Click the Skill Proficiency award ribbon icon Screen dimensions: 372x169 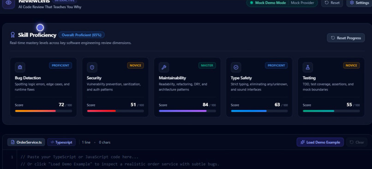point(13,35)
